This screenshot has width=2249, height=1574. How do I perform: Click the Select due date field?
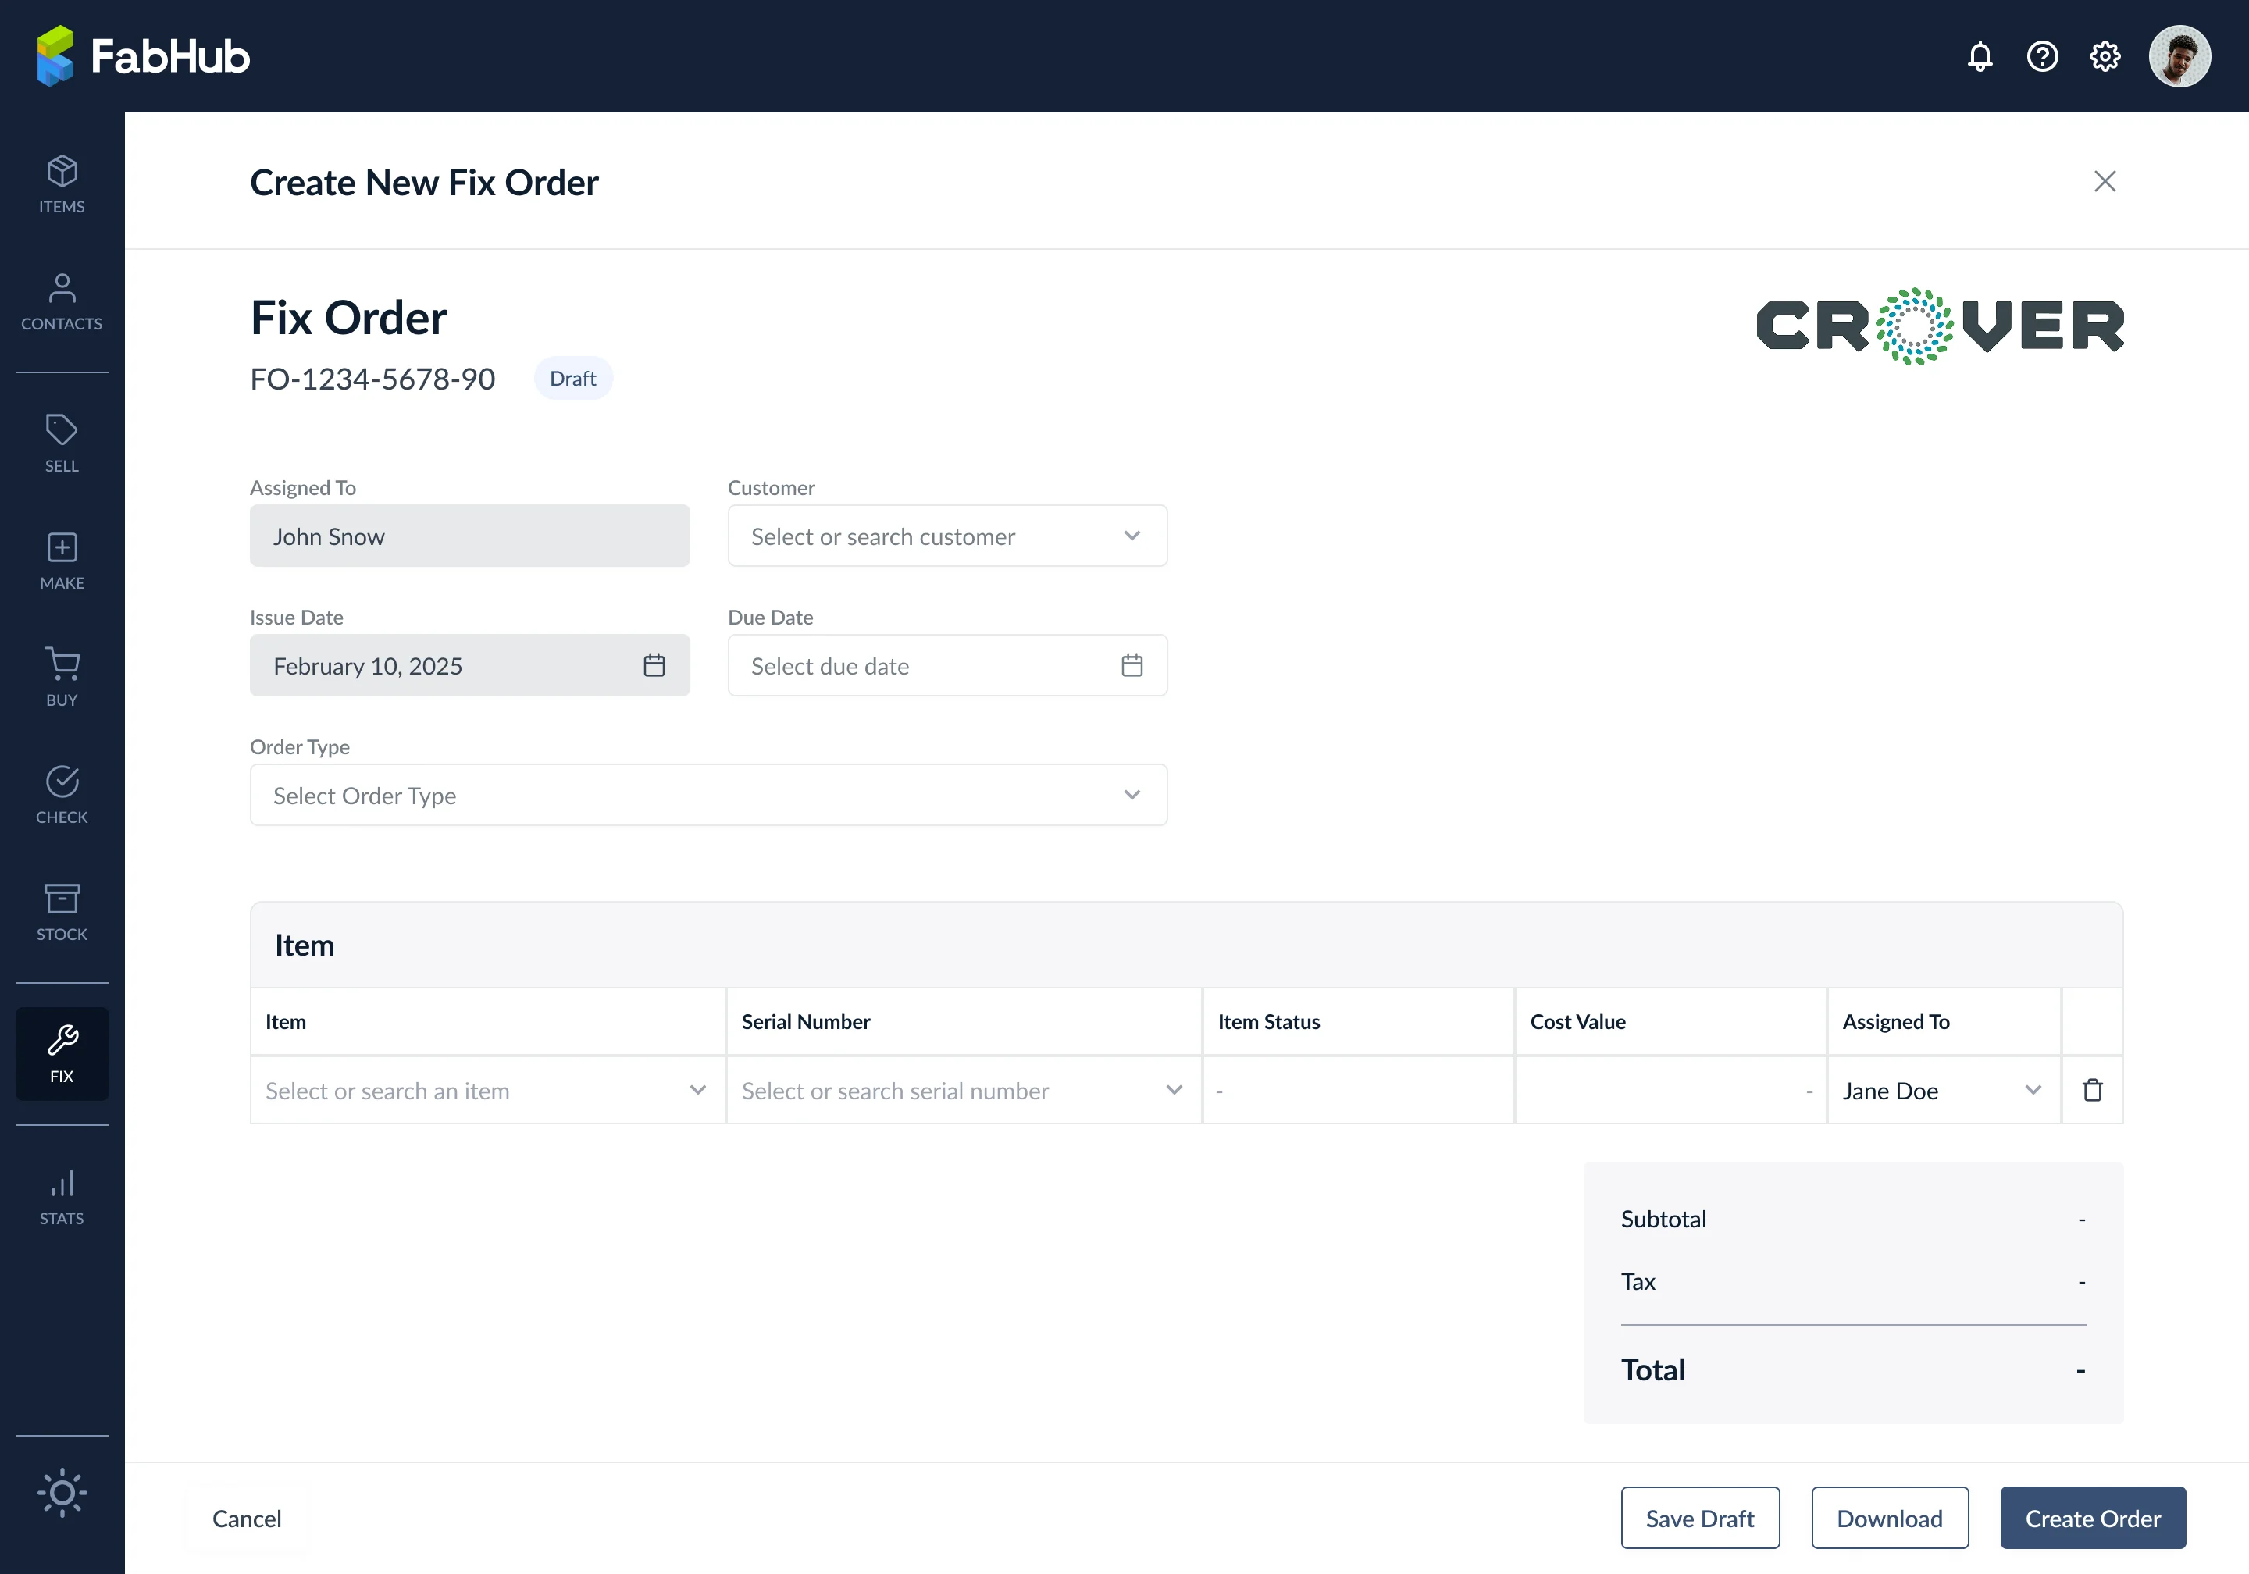tap(947, 665)
